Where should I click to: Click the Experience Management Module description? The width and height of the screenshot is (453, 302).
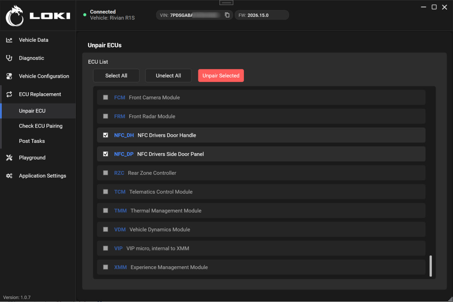(169, 267)
